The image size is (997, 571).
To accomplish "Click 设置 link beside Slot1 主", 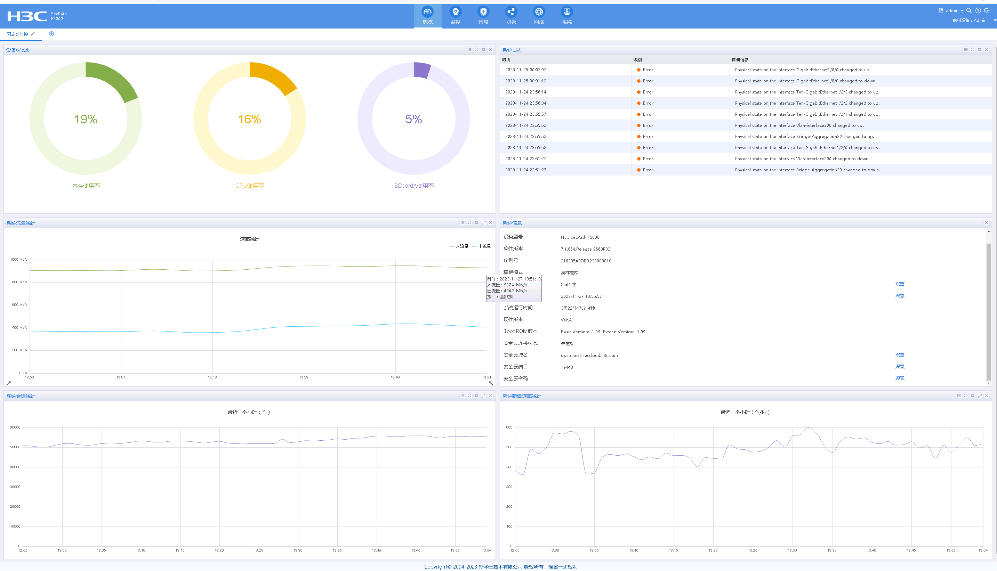I will tap(899, 284).
